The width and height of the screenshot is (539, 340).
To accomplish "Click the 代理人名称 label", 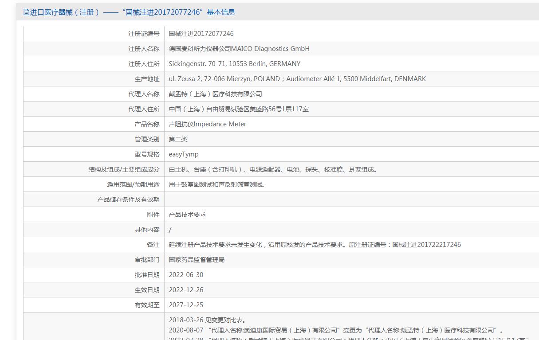I will [x=144, y=94].
